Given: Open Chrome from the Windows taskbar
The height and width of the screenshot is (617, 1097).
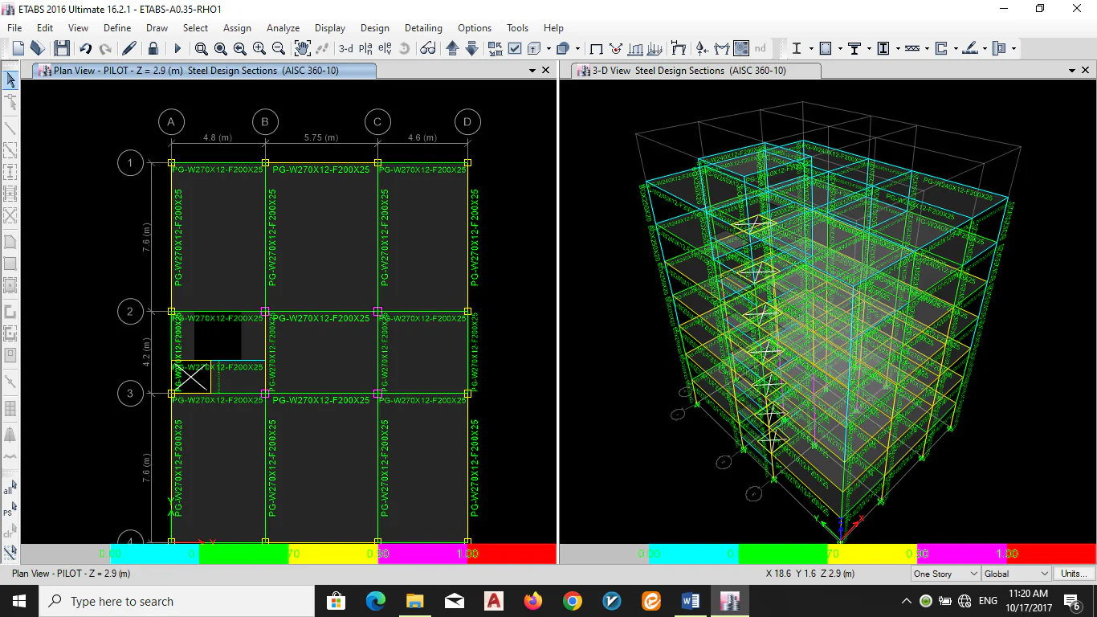Looking at the screenshot, I should (x=572, y=601).
